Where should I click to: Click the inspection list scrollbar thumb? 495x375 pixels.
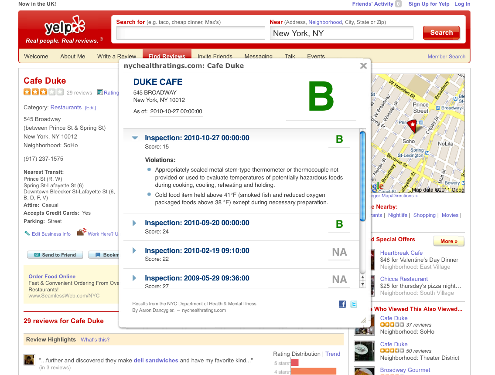[363, 177]
